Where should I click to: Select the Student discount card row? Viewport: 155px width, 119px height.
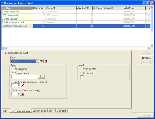coord(76,22)
